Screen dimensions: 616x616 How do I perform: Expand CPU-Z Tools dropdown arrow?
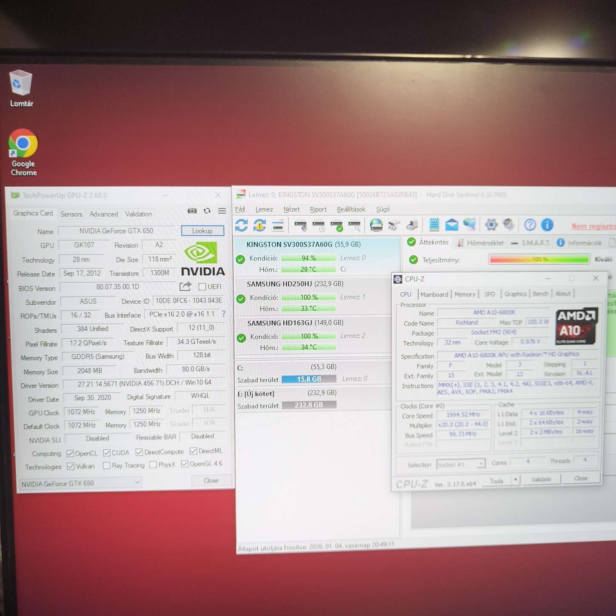click(515, 480)
